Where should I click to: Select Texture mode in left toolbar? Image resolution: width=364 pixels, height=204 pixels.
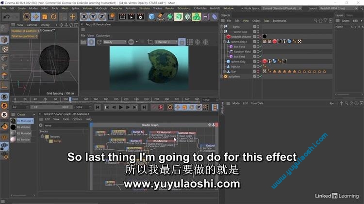(x=4, y=49)
